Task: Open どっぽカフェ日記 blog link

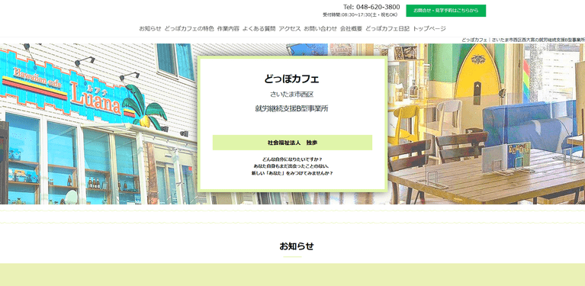Action: click(x=387, y=29)
